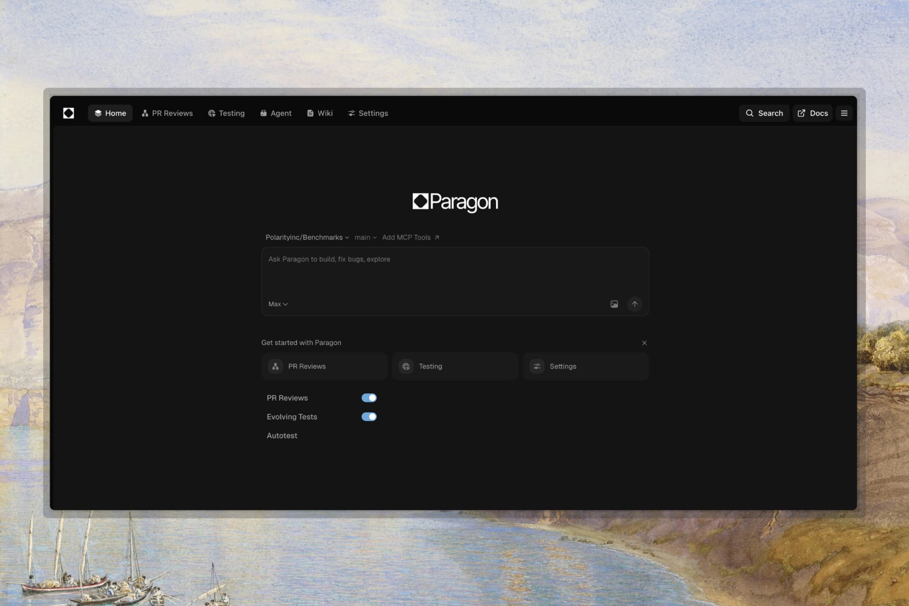
Task: Click the Paragon logo icon in navbar
Action: (x=69, y=113)
